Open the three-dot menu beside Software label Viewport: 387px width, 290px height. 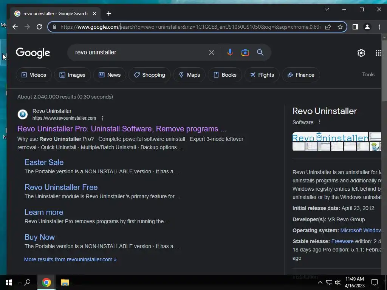click(x=319, y=122)
